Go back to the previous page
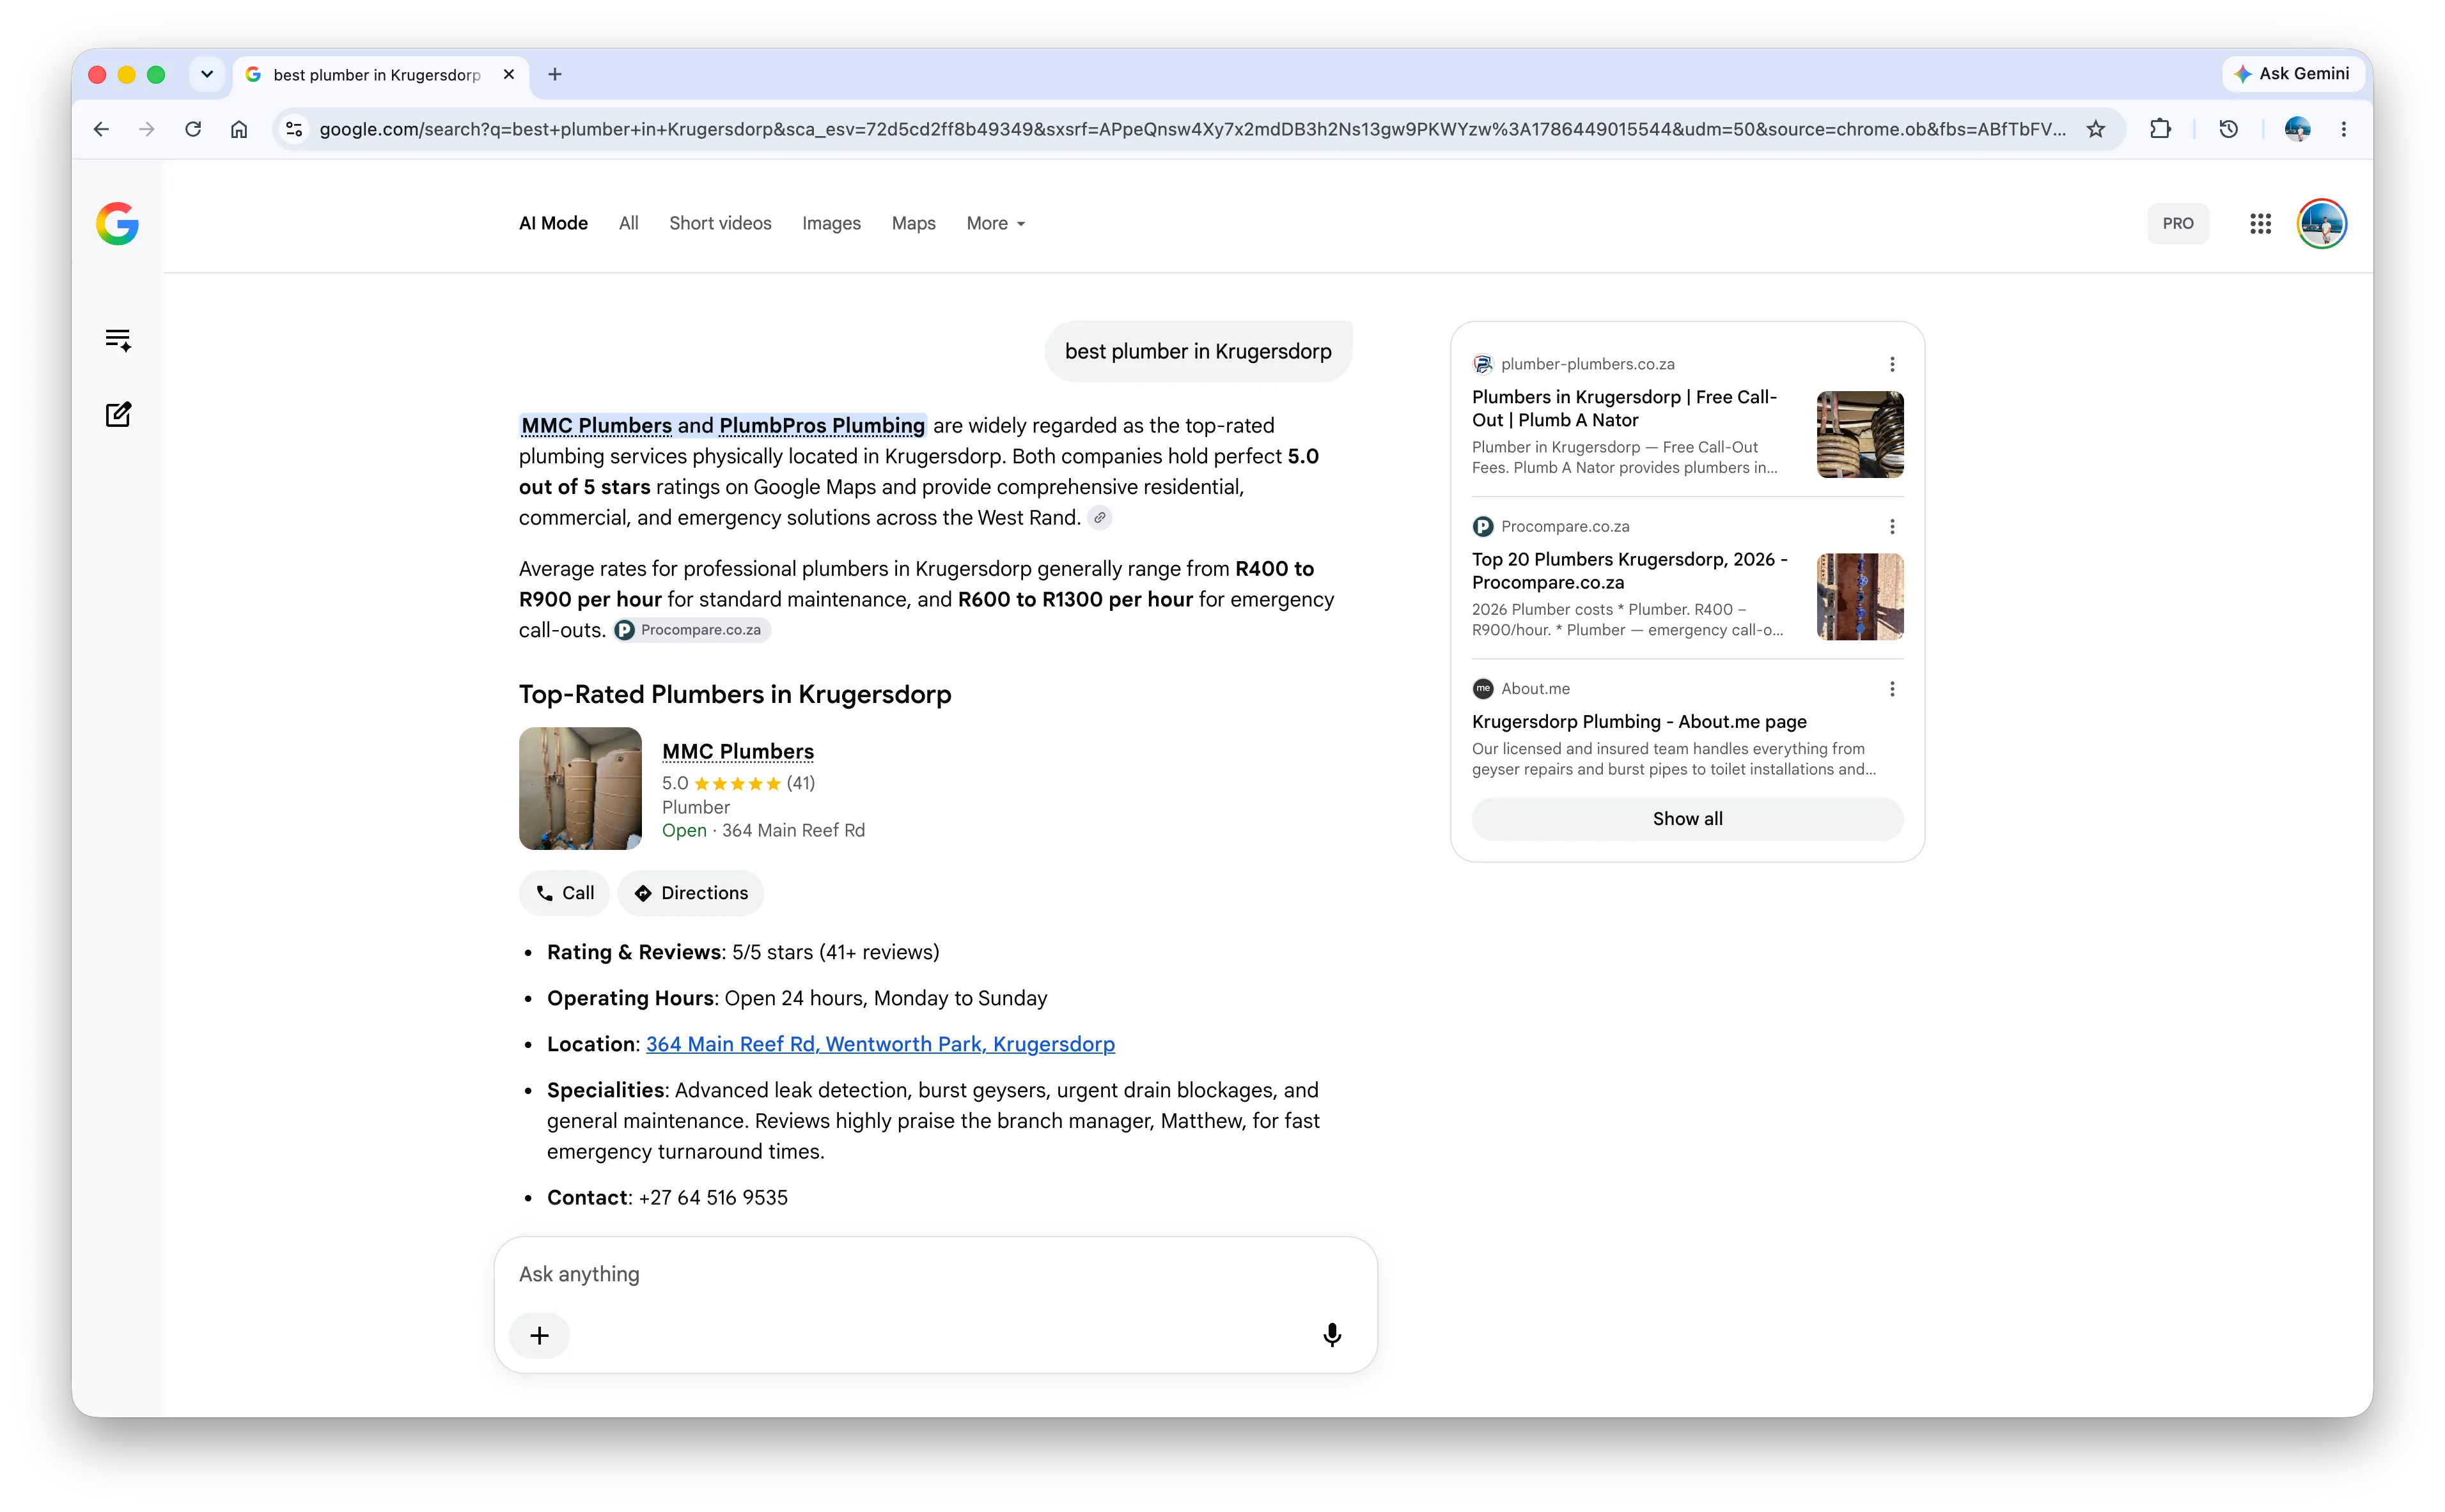2445x1512 pixels. 101,129
